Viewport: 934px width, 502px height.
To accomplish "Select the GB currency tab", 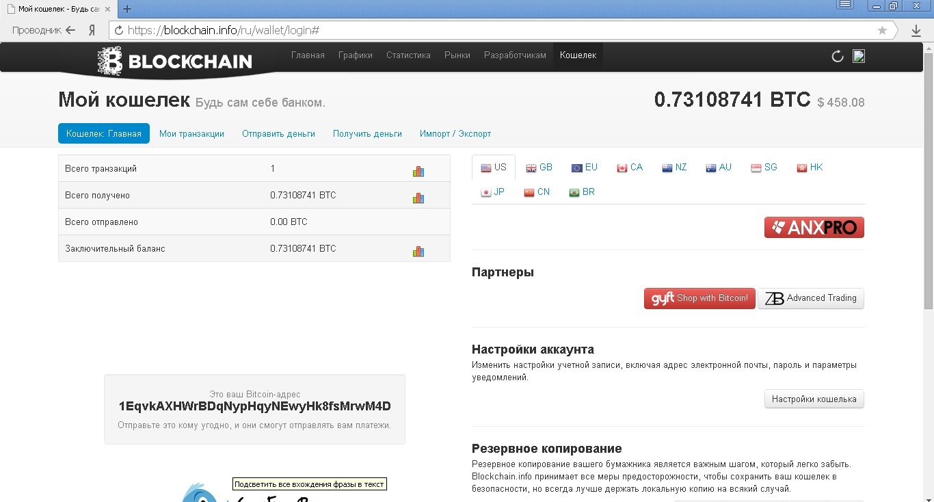I will 539,168.
